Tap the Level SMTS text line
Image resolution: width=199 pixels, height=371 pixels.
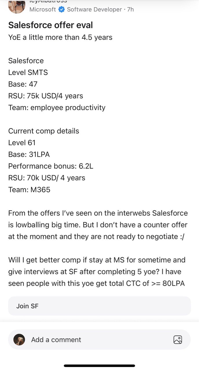coord(28,72)
